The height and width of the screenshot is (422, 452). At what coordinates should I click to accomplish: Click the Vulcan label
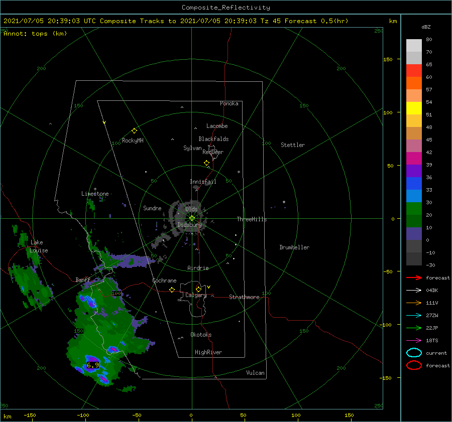click(255, 373)
